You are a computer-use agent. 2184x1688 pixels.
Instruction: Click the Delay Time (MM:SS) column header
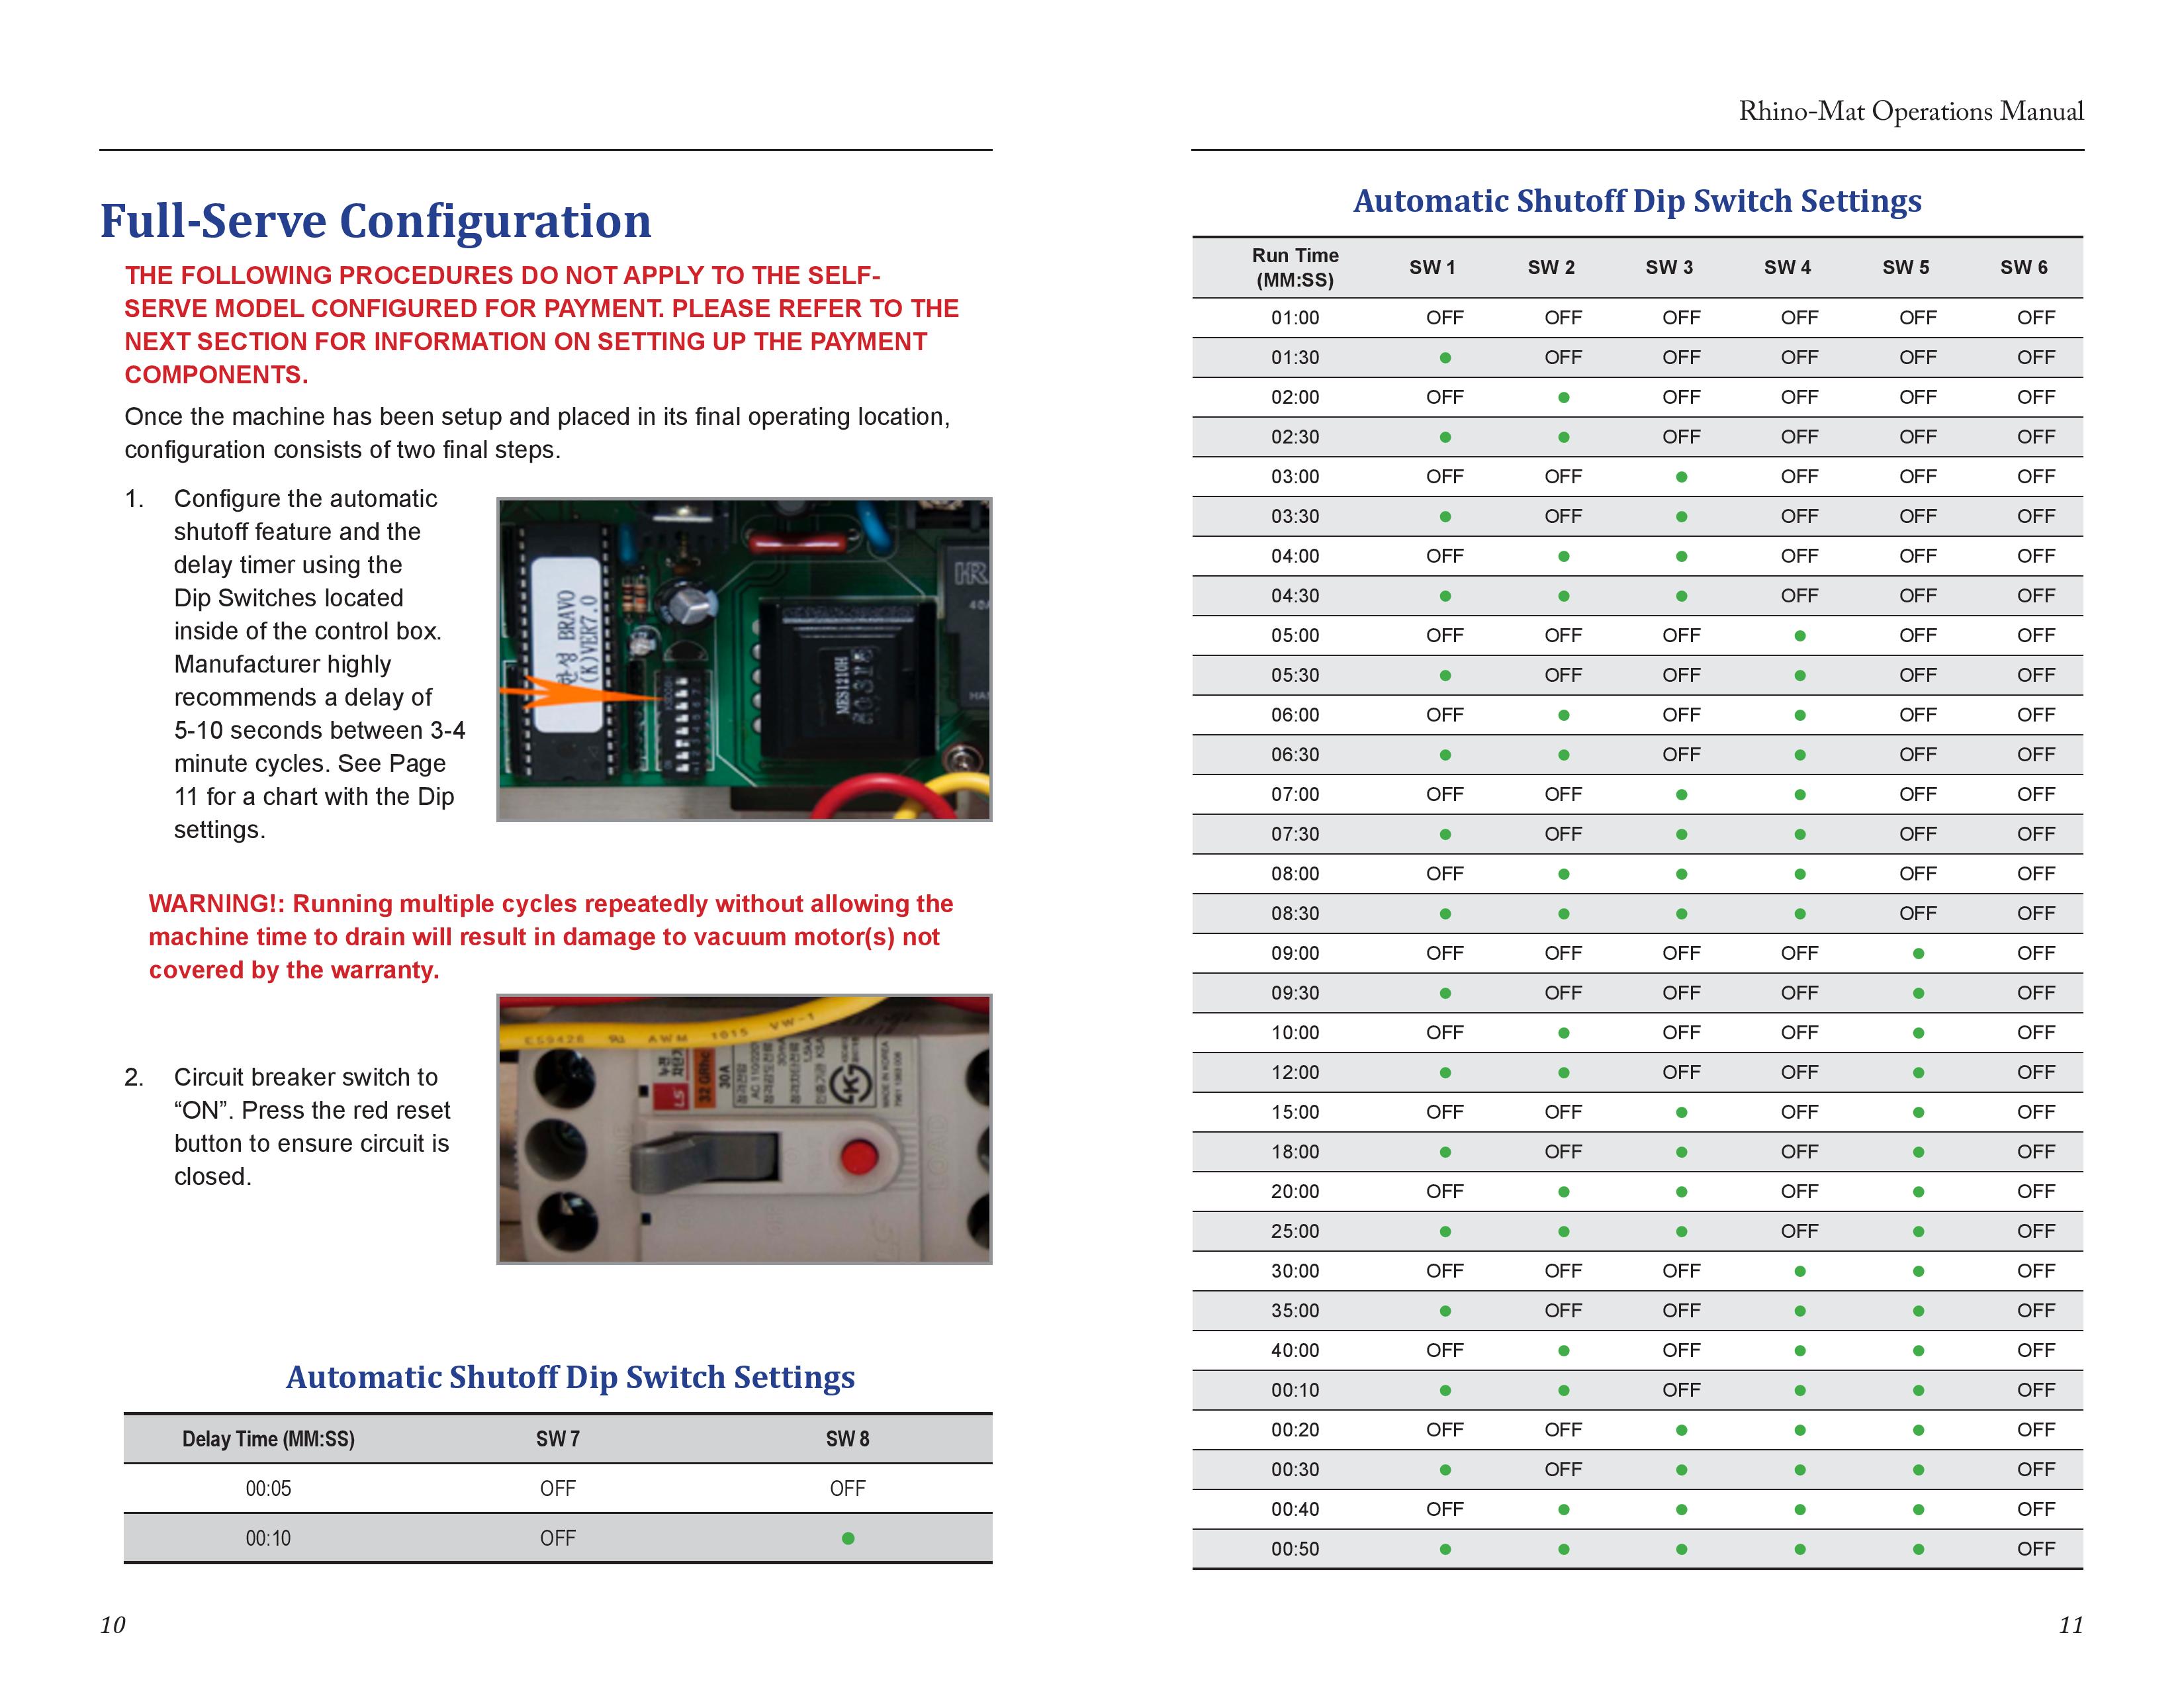point(268,1439)
